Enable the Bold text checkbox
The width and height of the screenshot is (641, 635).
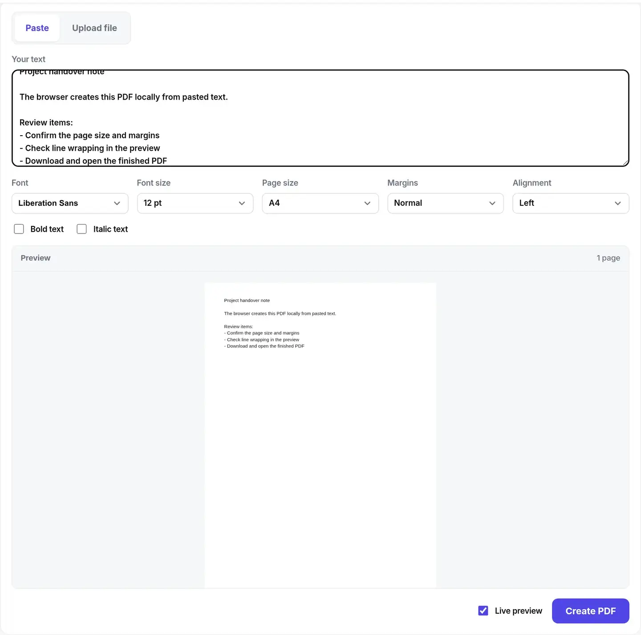(19, 229)
